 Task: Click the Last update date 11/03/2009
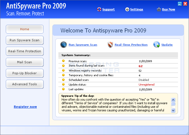145,90
